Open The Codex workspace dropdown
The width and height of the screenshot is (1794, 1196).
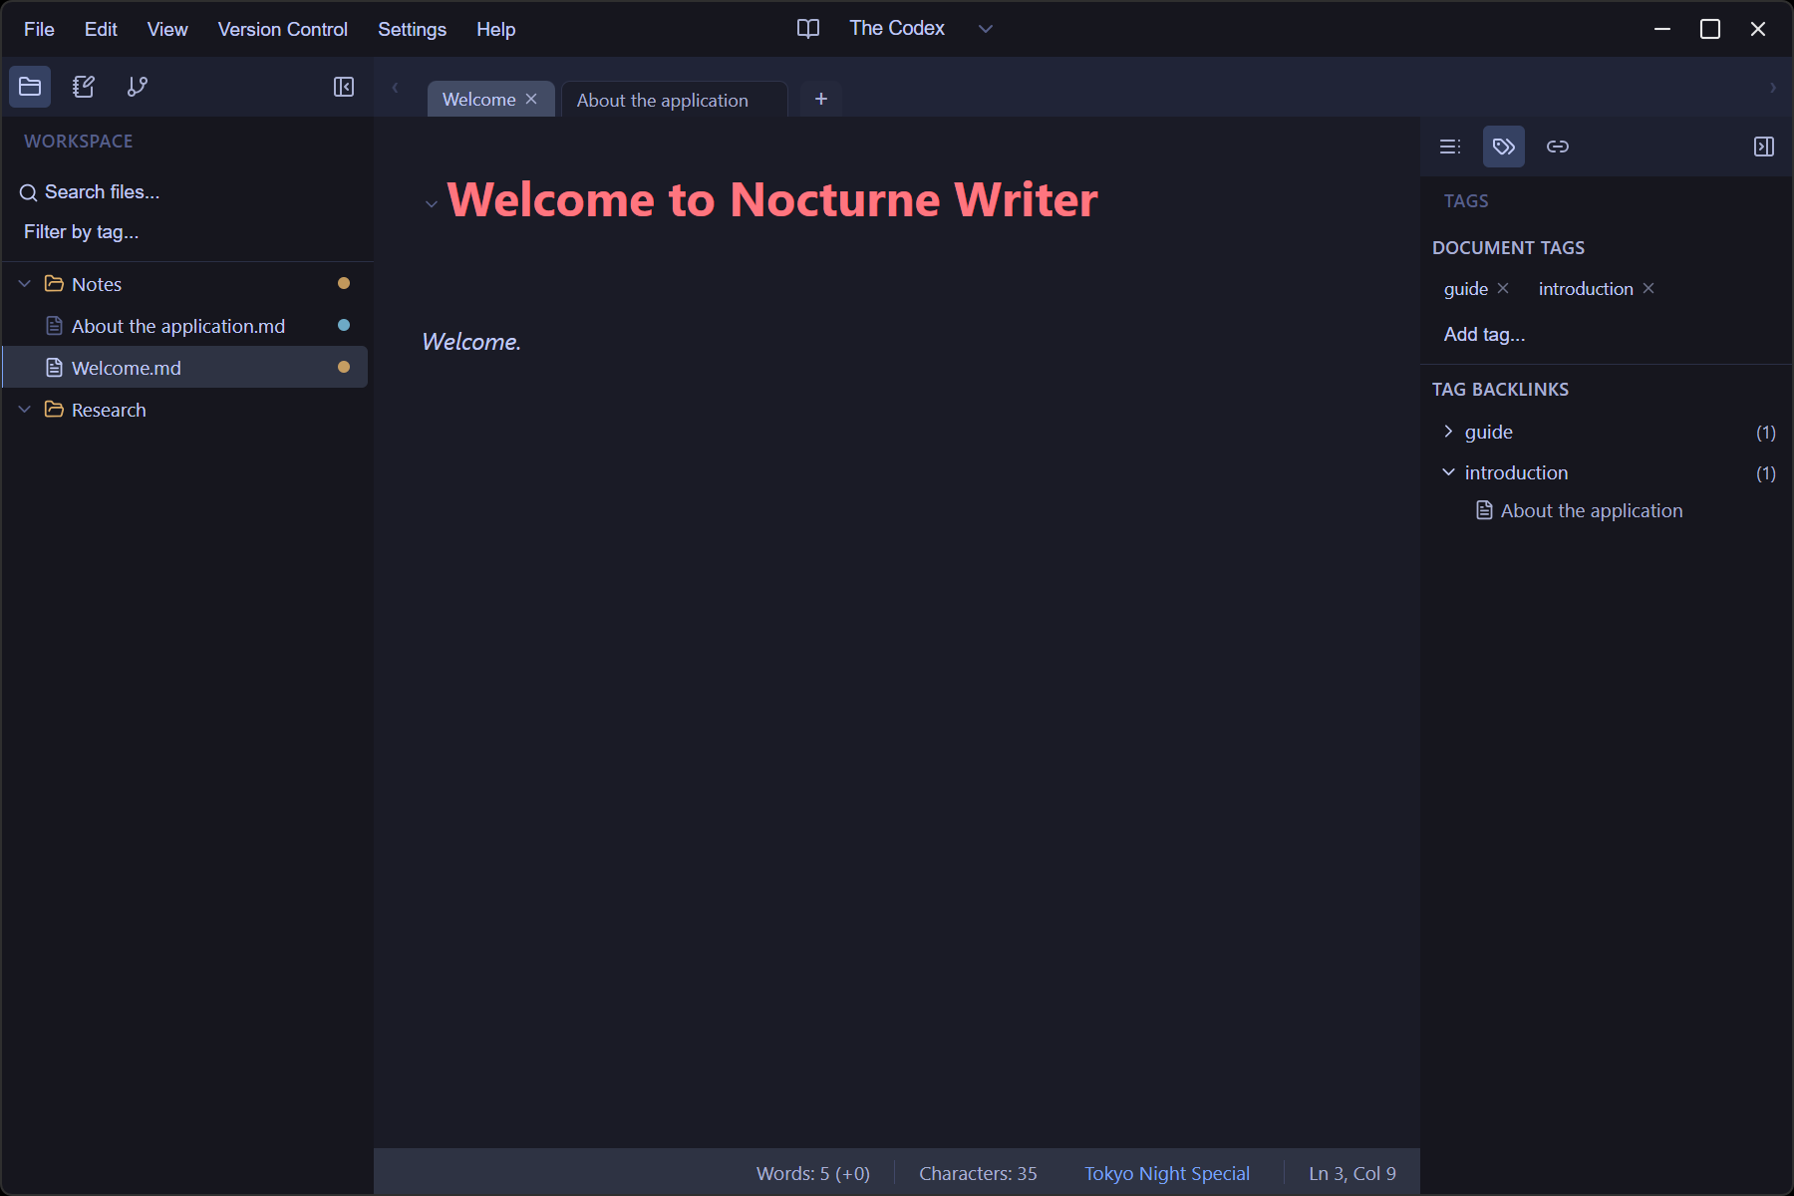985,28
